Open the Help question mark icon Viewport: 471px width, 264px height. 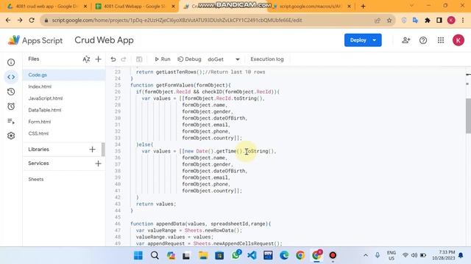click(423, 40)
